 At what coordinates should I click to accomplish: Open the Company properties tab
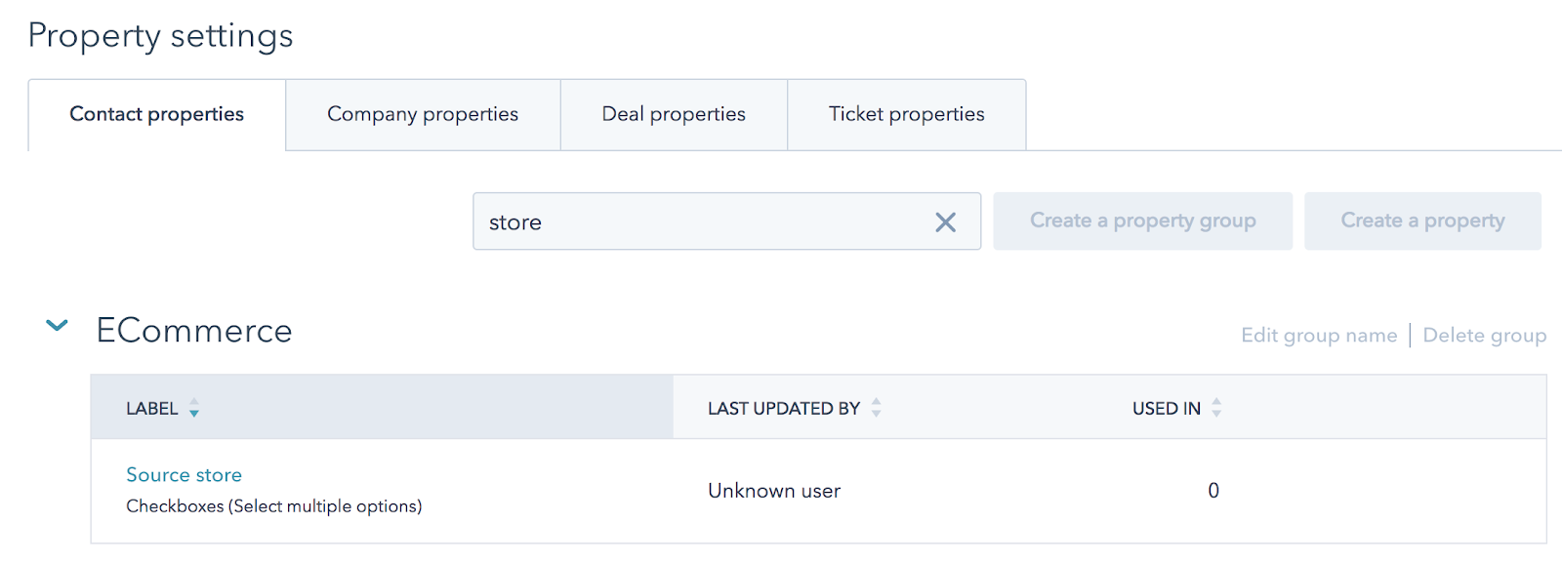pos(423,115)
